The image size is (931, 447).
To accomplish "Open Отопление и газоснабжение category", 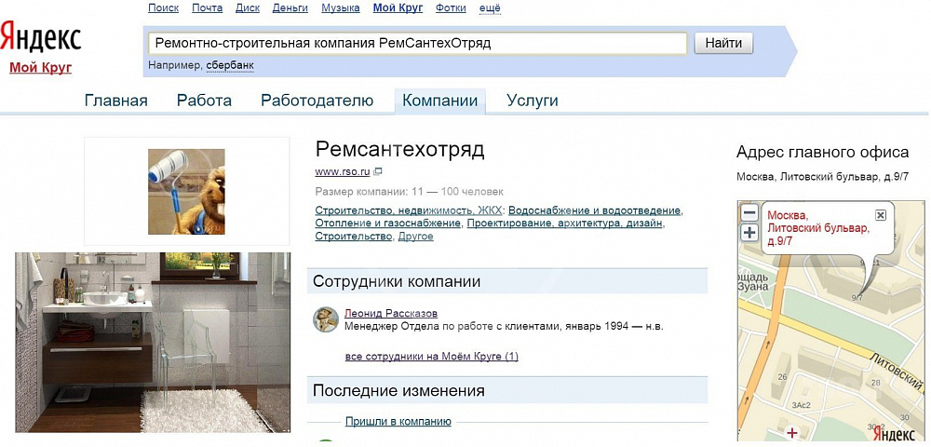I will coord(387,223).
